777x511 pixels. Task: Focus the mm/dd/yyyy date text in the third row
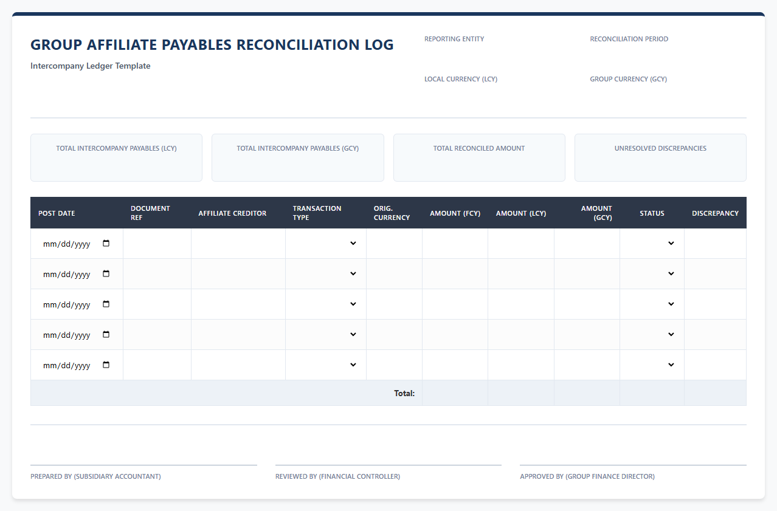tap(66, 304)
